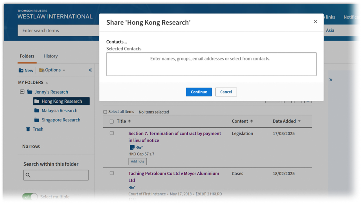Click the New folder icon
This screenshot has width=361, height=203.
pos(21,70)
